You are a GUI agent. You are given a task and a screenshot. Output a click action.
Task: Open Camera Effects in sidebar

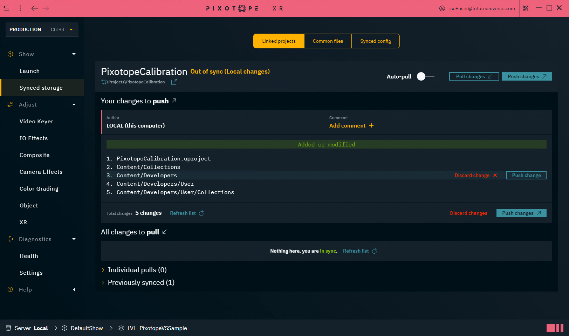click(42, 172)
